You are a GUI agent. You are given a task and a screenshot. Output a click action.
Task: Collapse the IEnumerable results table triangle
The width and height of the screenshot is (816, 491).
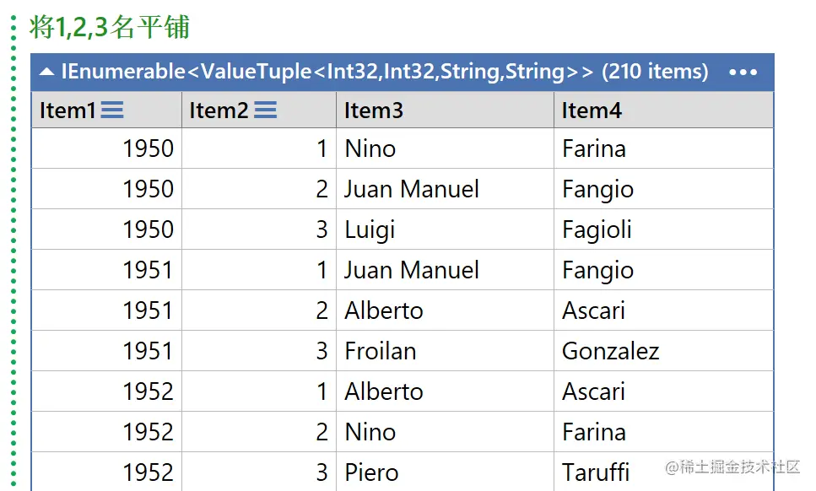[x=47, y=72]
